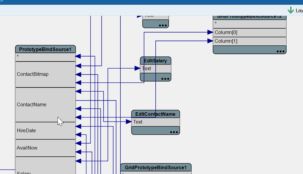Select the Text property of EditSalary
303x174 pixels.
(147, 69)
